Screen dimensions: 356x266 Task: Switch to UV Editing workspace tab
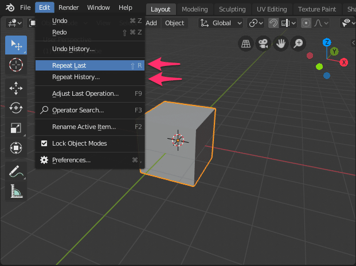point(272,9)
